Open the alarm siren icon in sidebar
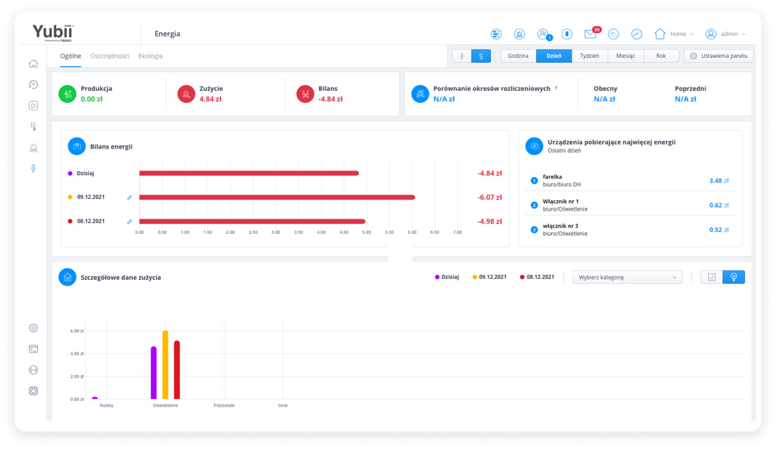This screenshot has height=449, width=776. [x=33, y=147]
